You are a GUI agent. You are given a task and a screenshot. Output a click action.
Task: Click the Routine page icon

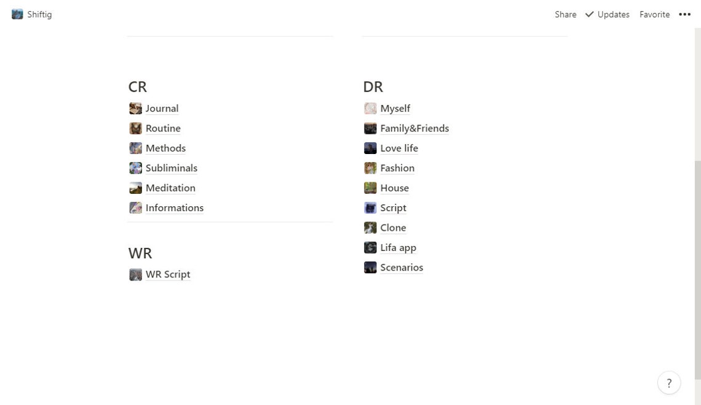point(135,128)
